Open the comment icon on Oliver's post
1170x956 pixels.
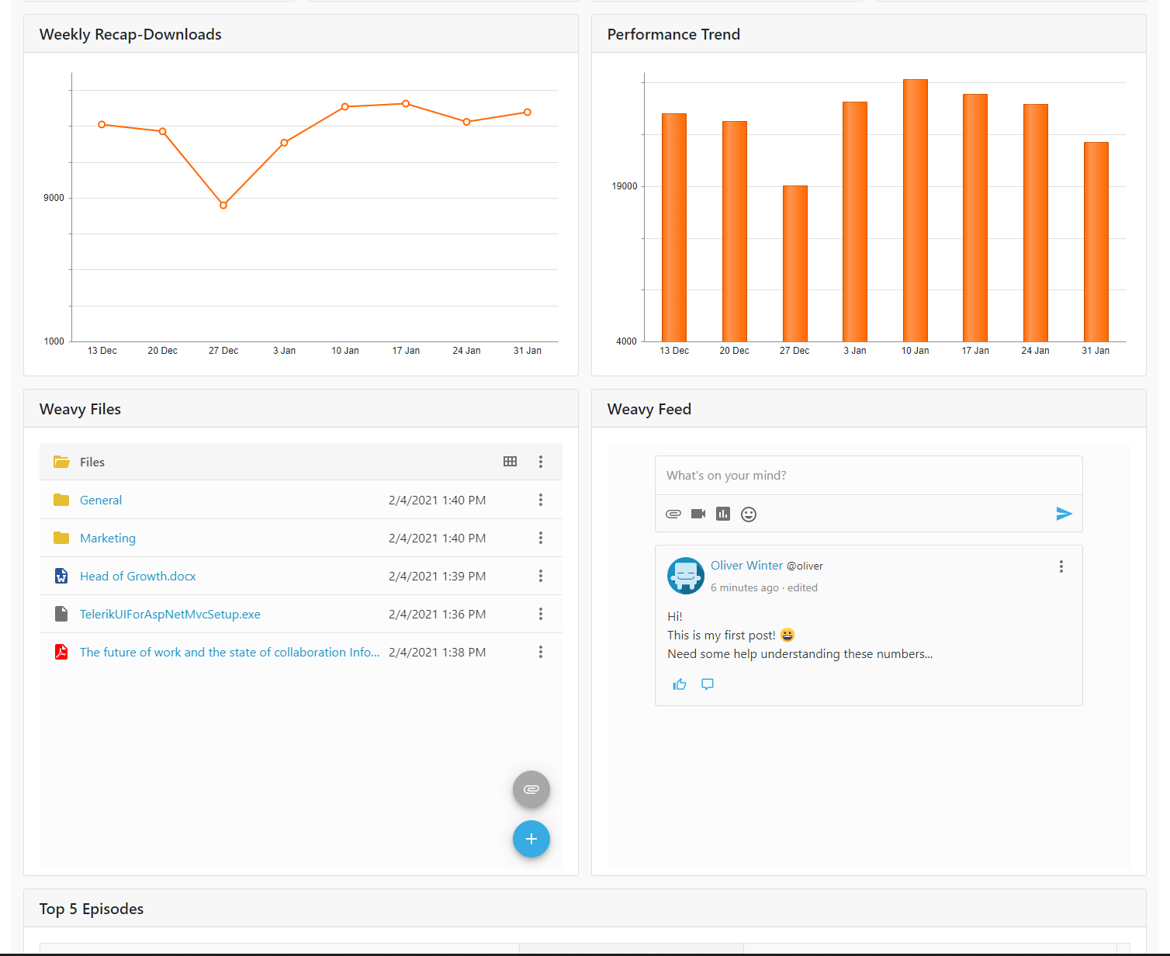point(707,684)
